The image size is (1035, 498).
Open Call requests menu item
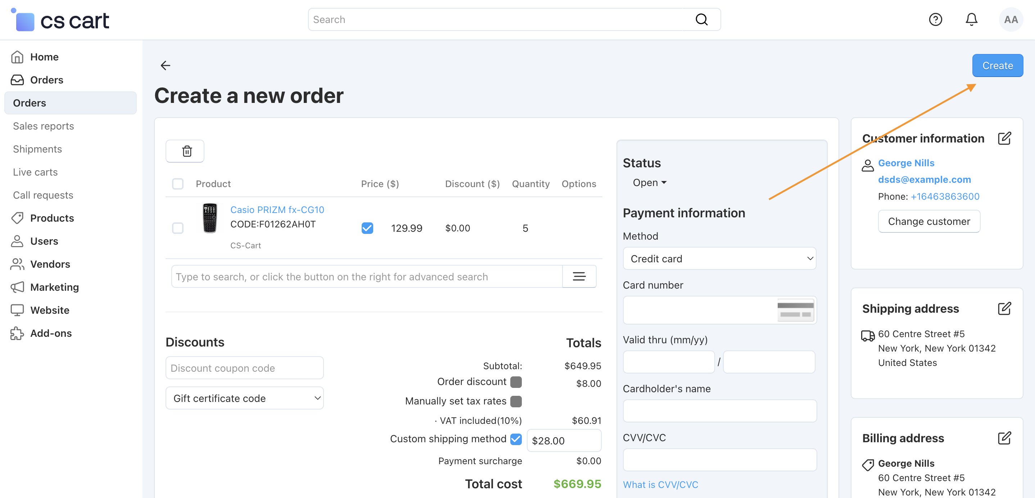click(x=43, y=195)
